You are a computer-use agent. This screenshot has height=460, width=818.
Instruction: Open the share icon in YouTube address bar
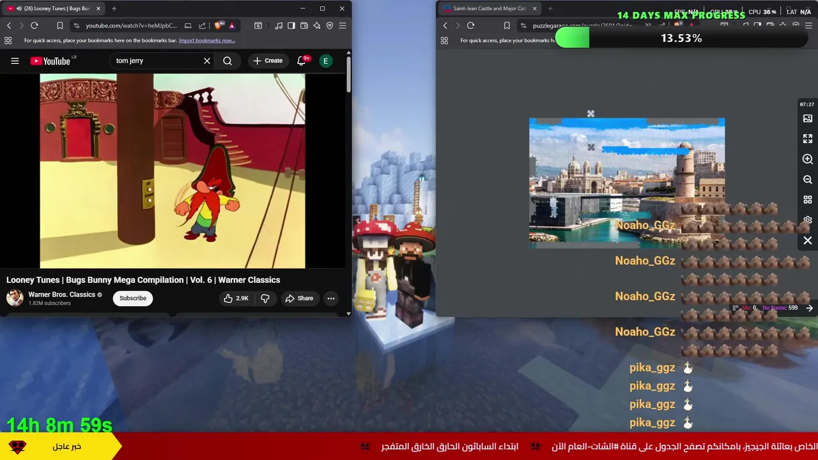(203, 26)
